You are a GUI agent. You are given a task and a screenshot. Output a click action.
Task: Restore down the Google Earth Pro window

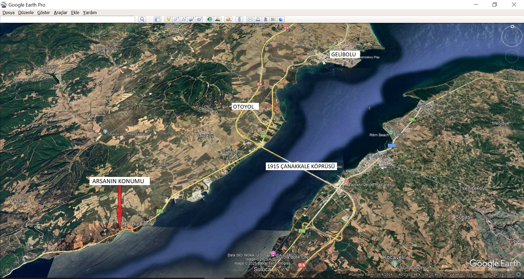point(495,5)
